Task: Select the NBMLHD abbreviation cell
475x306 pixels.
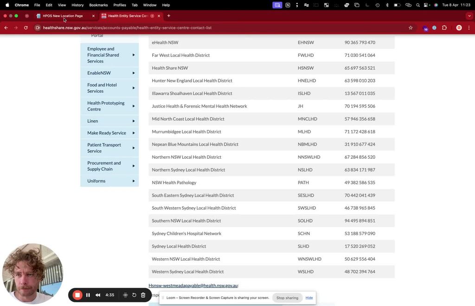Action: point(307,144)
